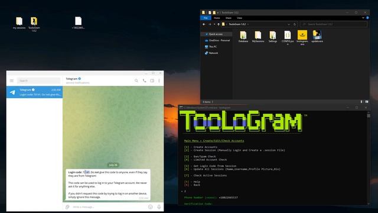Select the Telegram service notifications chat row
This screenshot has height=213, width=378.
pos(34,92)
